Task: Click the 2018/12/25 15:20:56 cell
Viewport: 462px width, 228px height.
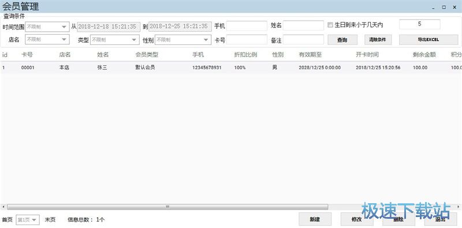Action: 378,68
